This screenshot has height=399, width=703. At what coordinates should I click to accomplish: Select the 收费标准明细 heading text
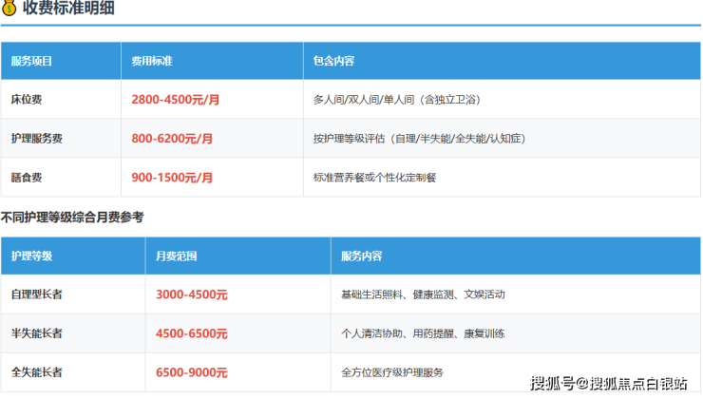pyautogui.click(x=68, y=8)
